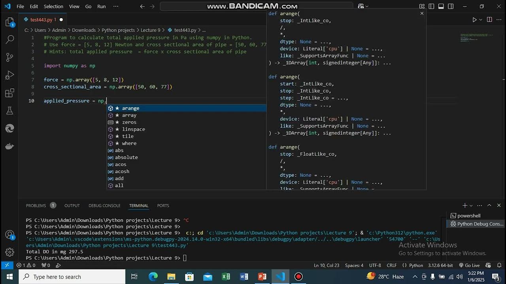Open the Selection menu

pos(53,6)
